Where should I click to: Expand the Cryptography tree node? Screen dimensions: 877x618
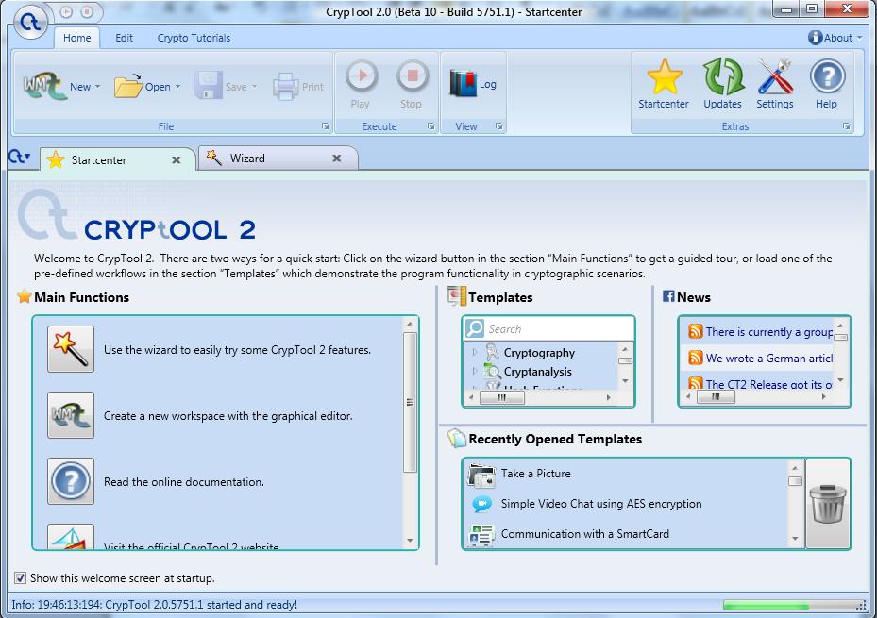pos(474,352)
